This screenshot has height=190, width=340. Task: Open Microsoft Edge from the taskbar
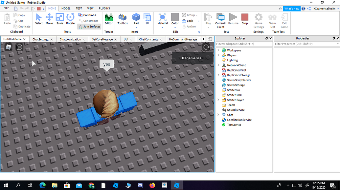42,185
